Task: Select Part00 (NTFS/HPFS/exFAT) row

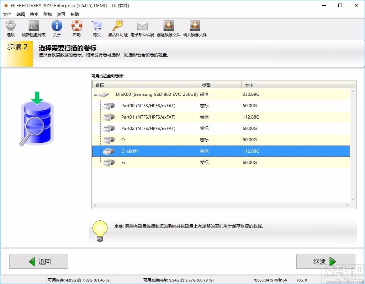Action: 221,106
